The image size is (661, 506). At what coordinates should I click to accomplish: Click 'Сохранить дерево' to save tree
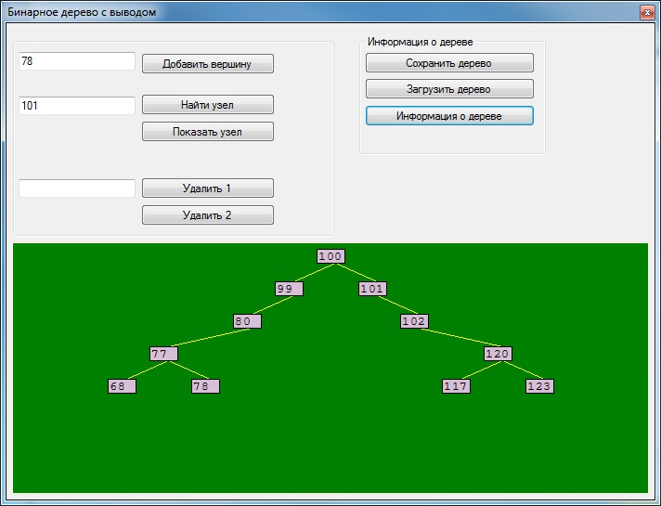(449, 63)
